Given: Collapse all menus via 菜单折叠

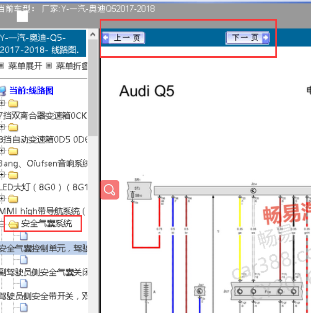Looking at the screenshot, I should coord(72,65).
